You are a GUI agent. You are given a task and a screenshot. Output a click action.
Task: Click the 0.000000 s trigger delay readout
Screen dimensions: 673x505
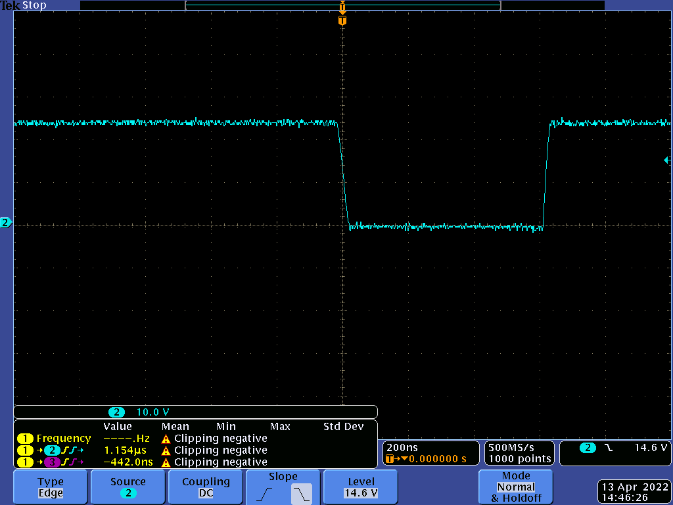[x=437, y=458]
